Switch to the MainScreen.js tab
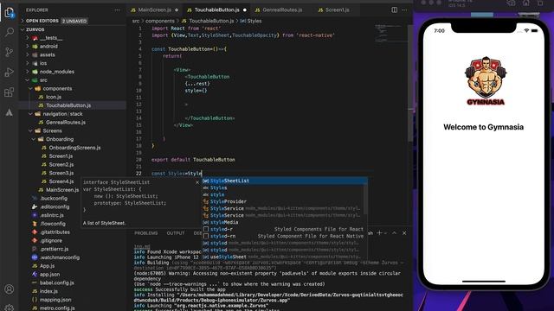The height and width of the screenshot is (311, 554). pyautogui.click(x=154, y=10)
